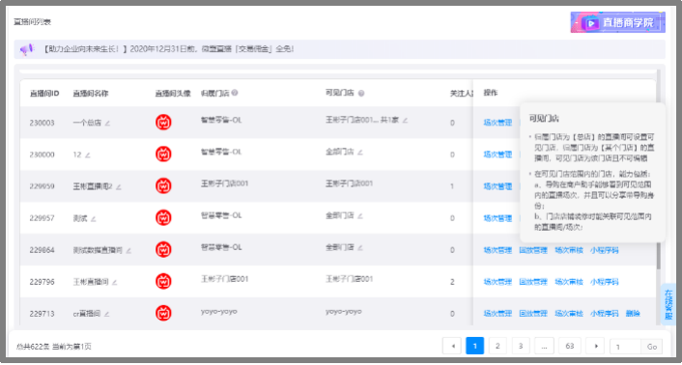The height and width of the screenshot is (365, 682).
Task: Click avatar image of room 229864
Action: point(163,249)
